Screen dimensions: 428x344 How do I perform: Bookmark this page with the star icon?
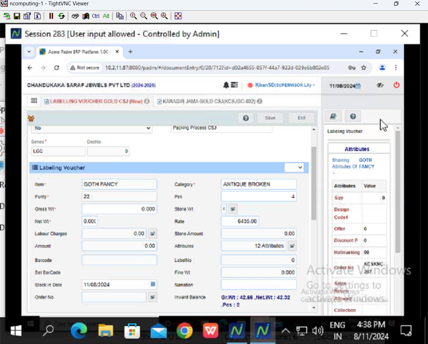[x=364, y=68]
